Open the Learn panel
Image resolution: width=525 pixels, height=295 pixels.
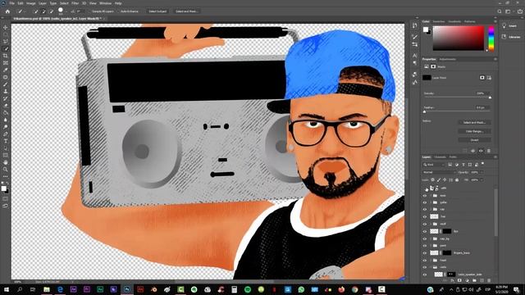tap(509, 25)
